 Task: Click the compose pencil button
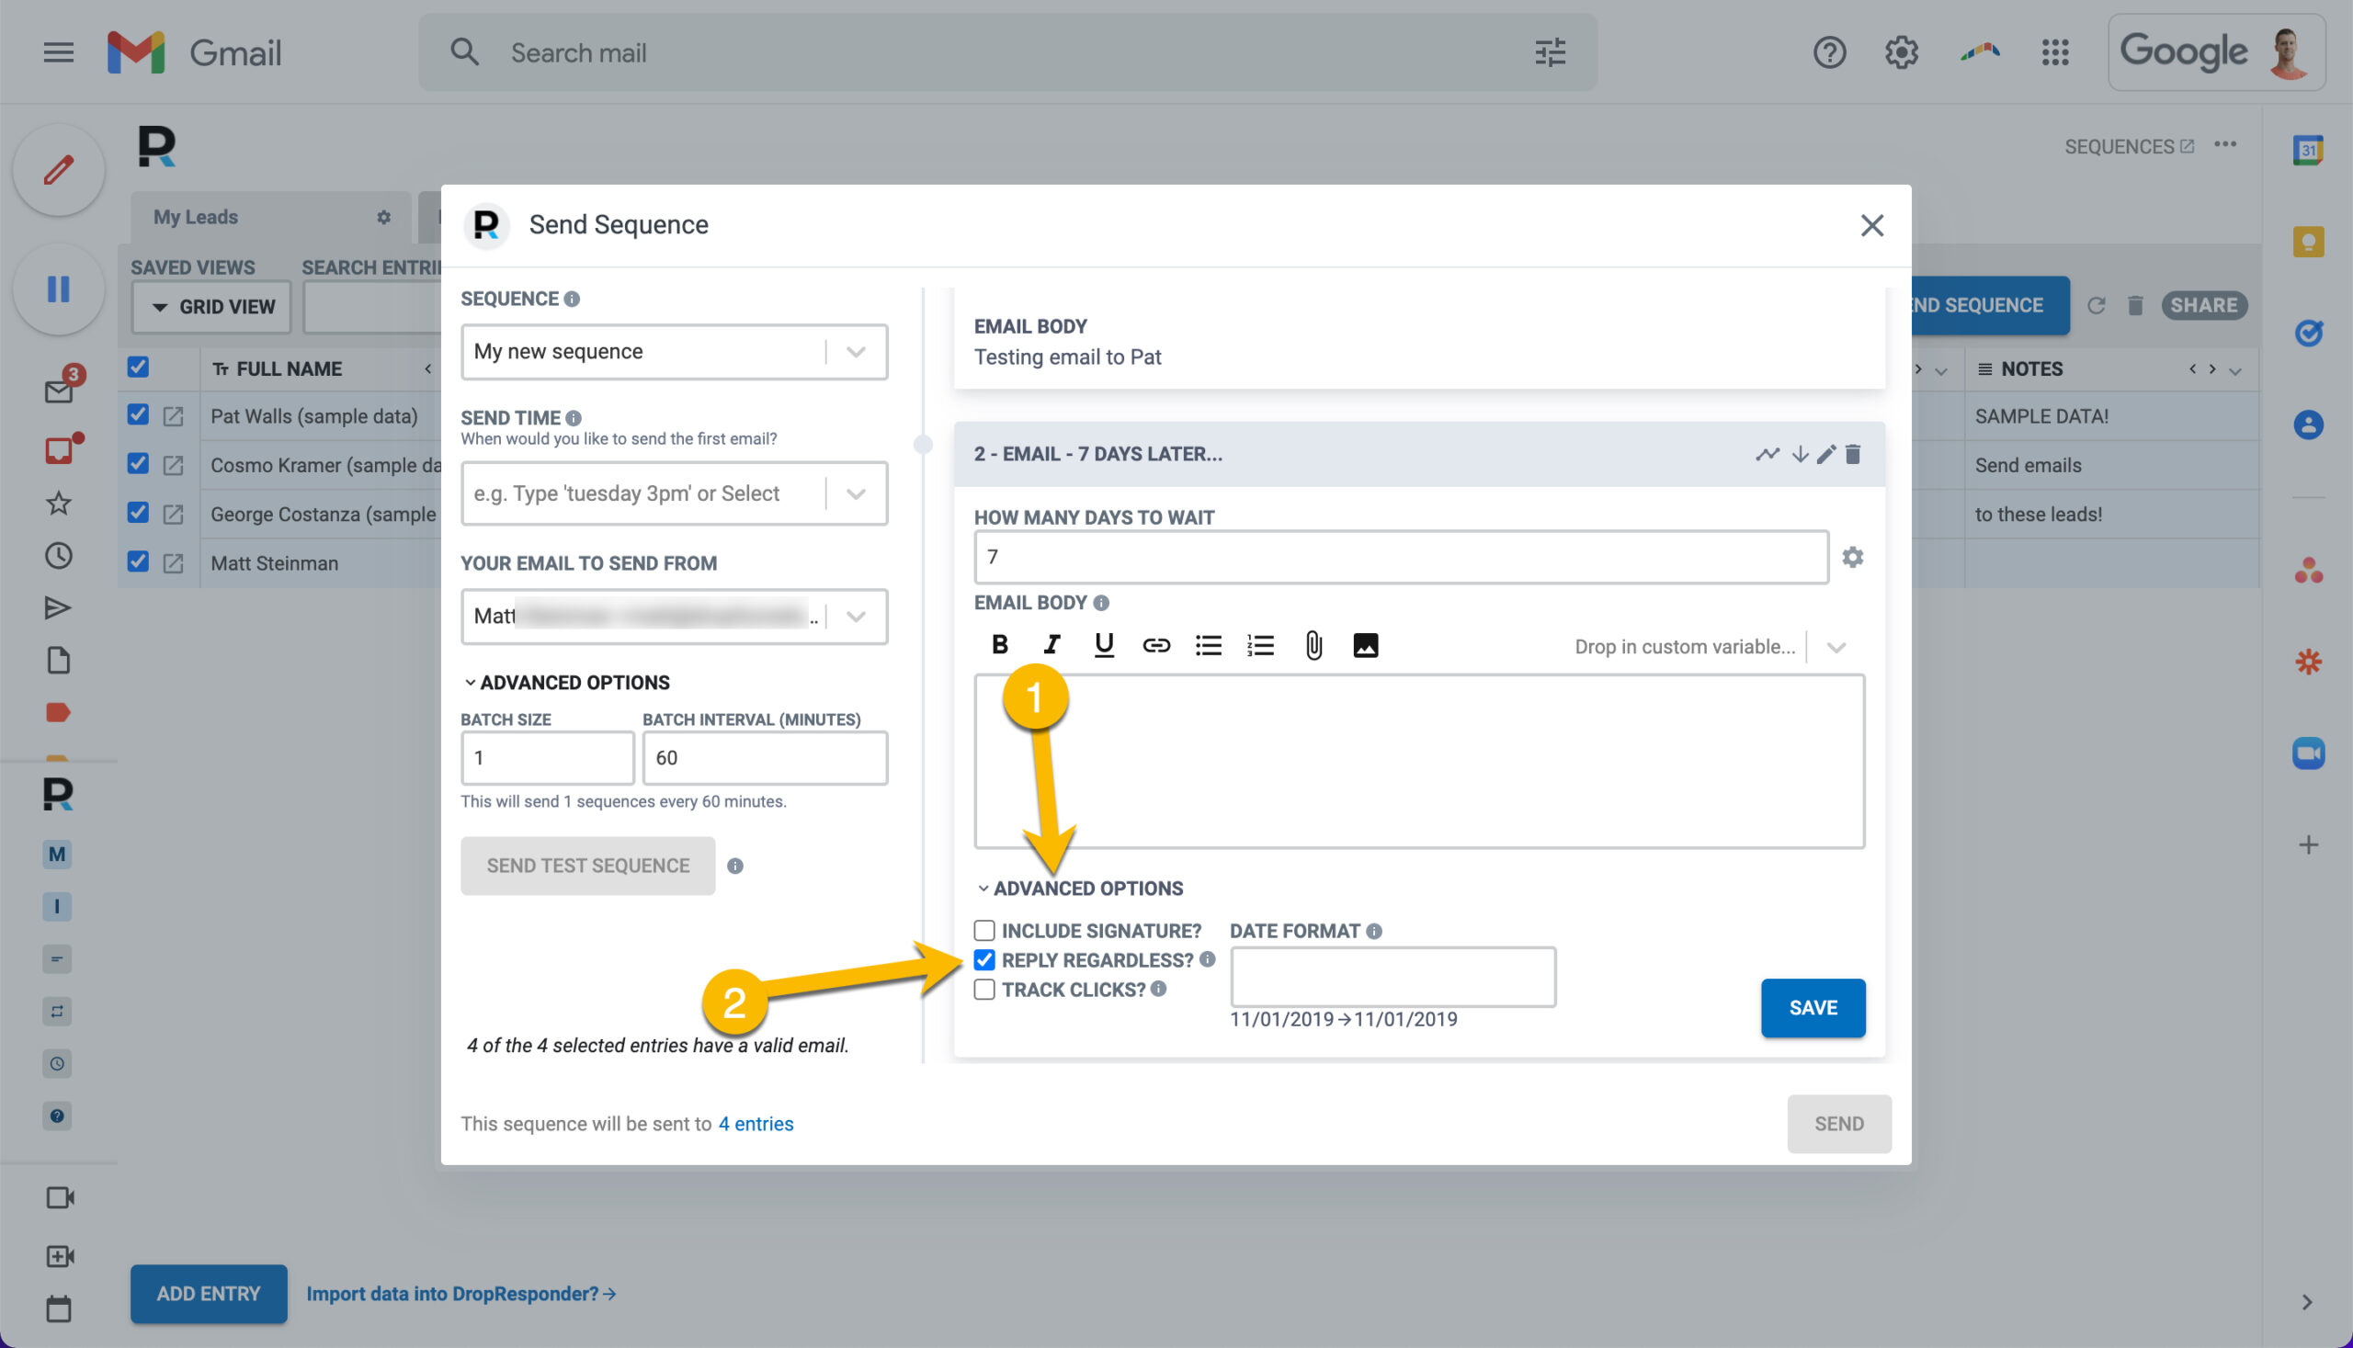coord(58,169)
